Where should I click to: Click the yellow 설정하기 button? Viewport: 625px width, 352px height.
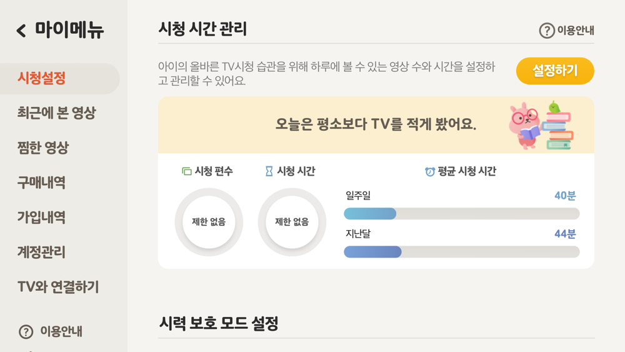pos(555,71)
